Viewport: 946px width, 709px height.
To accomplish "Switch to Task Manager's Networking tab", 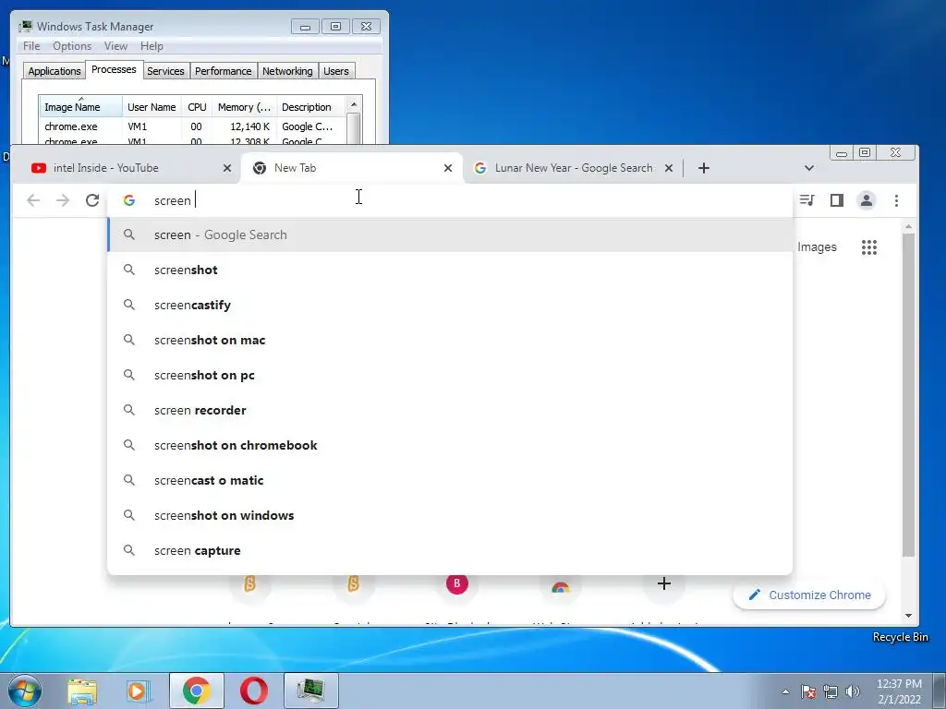I will click(287, 71).
